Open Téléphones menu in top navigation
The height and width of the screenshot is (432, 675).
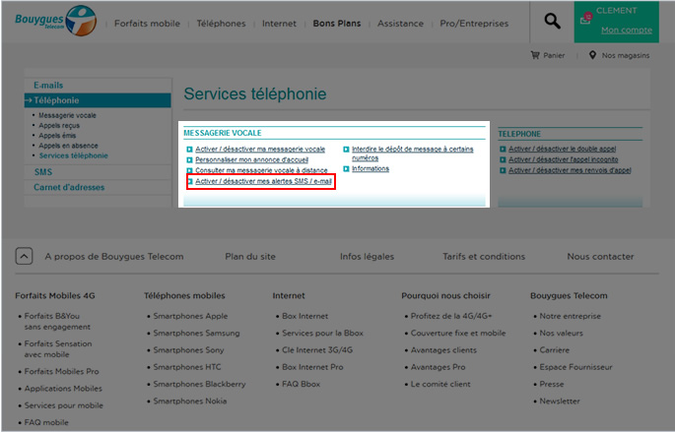(222, 24)
